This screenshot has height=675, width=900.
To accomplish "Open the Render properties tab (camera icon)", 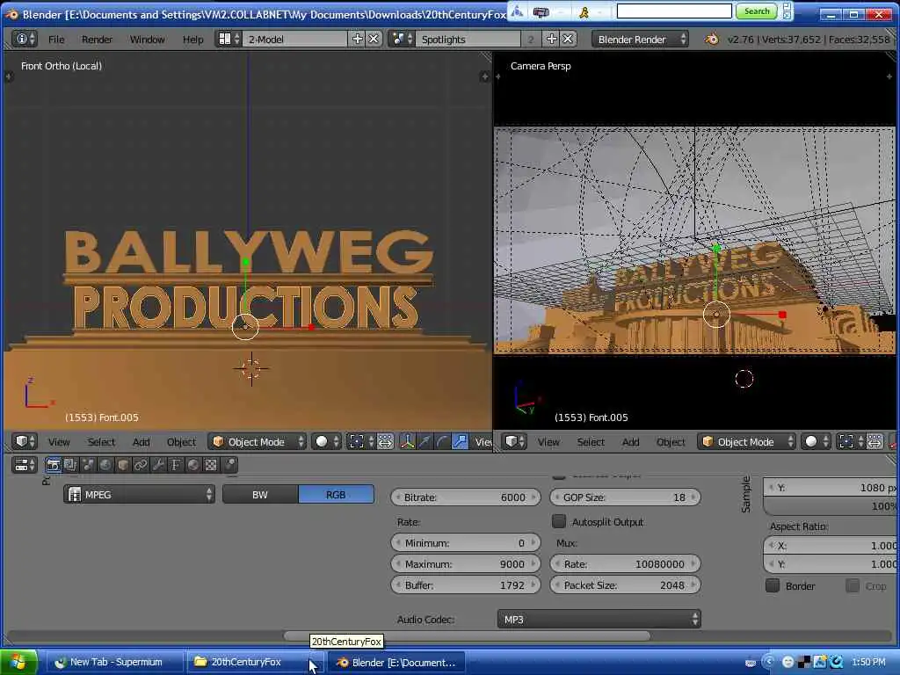I will [53, 465].
